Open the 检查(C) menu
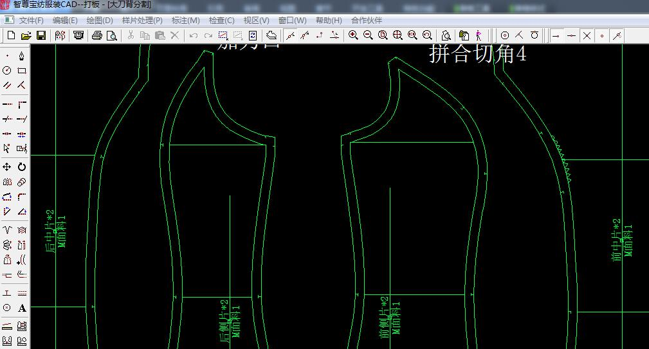The width and height of the screenshot is (649, 349). 221,21
